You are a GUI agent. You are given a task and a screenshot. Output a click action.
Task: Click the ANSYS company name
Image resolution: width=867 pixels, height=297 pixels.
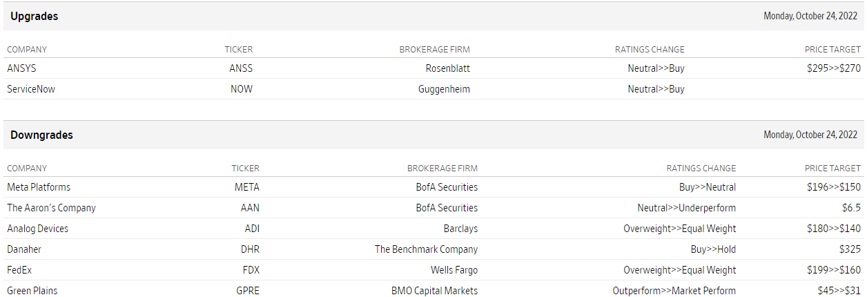(x=21, y=68)
